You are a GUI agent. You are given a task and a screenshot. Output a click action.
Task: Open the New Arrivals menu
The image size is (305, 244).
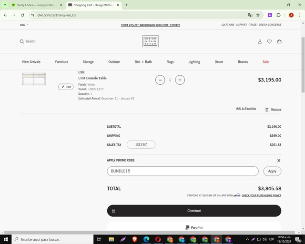[x=31, y=62]
